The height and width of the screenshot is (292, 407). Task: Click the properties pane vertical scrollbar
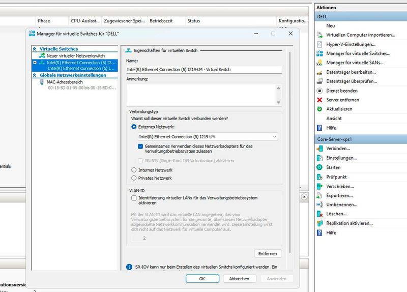pyautogui.click(x=290, y=152)
